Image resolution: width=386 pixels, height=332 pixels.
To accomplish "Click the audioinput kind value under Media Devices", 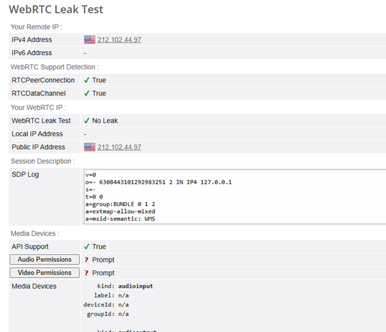I will coord(135,286).
